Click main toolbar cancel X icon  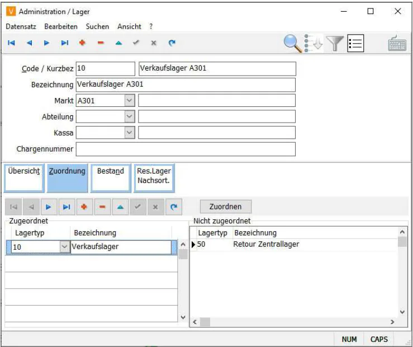tap(154, 43)
